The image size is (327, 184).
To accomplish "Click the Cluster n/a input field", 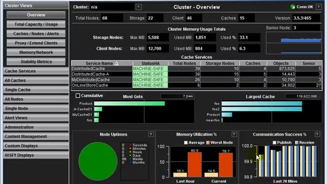I will 112,7.
